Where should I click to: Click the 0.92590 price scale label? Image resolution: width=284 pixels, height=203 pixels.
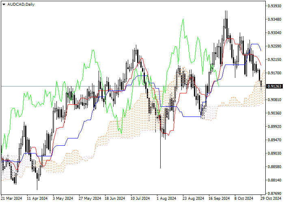(275, 46)
